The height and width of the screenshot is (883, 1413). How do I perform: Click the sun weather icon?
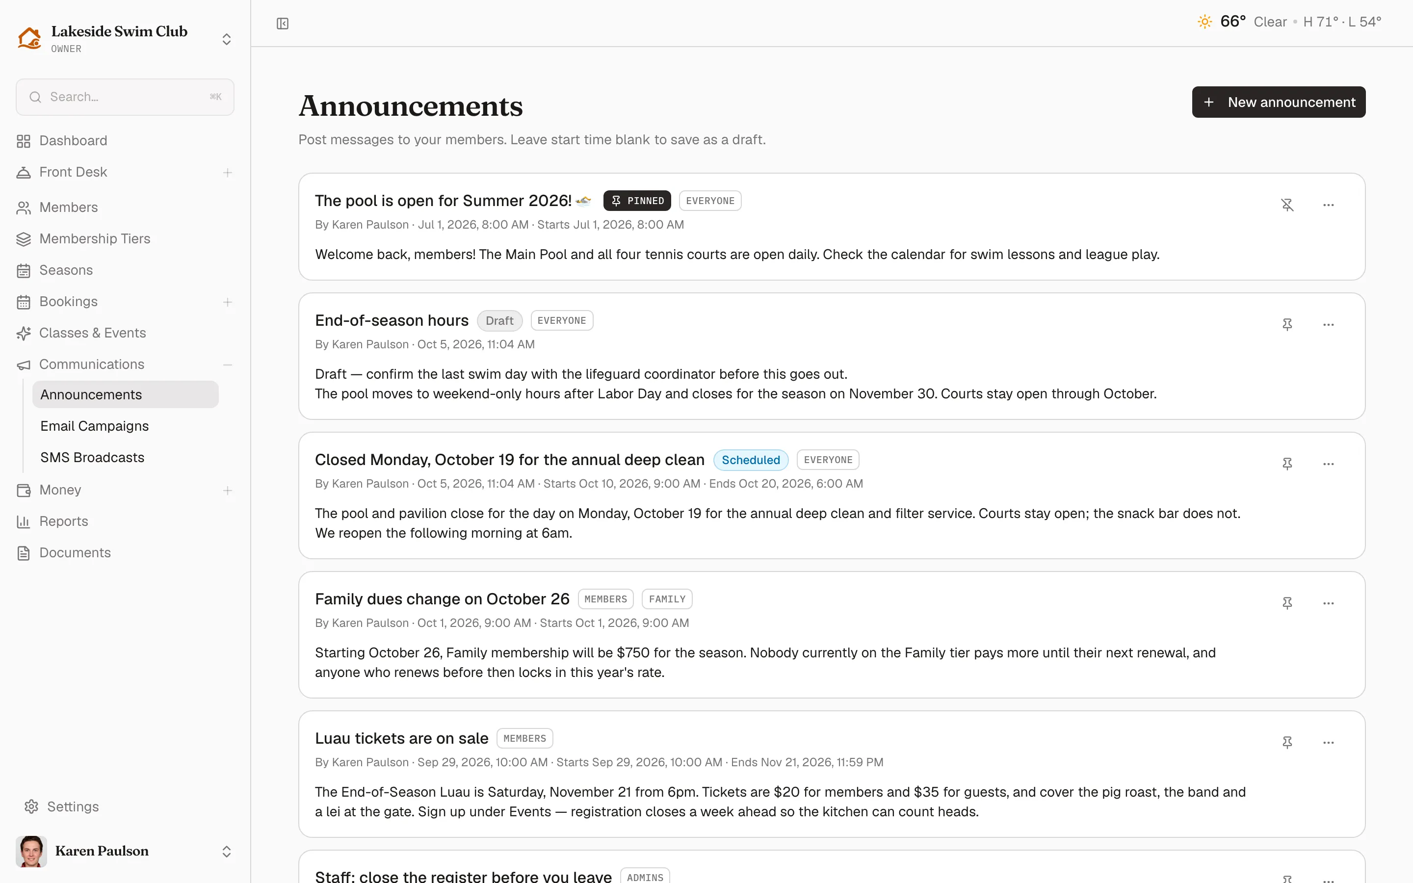click(1204, 22)
